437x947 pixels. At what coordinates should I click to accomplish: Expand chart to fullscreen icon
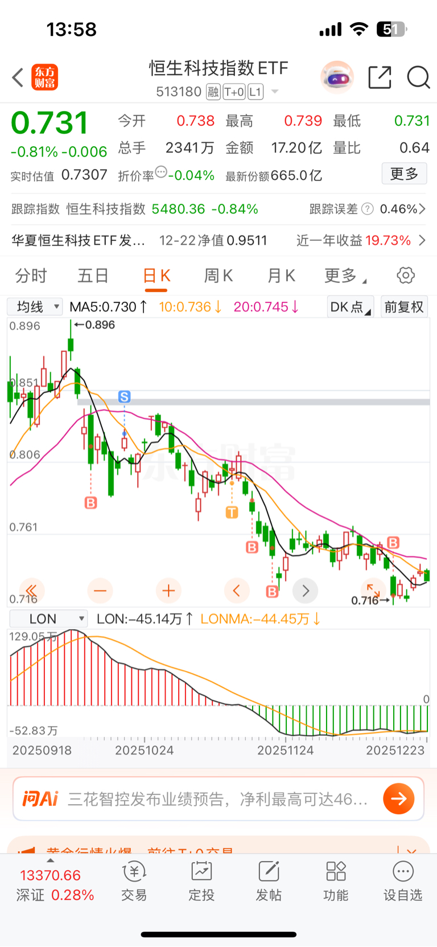coord(373,590)
